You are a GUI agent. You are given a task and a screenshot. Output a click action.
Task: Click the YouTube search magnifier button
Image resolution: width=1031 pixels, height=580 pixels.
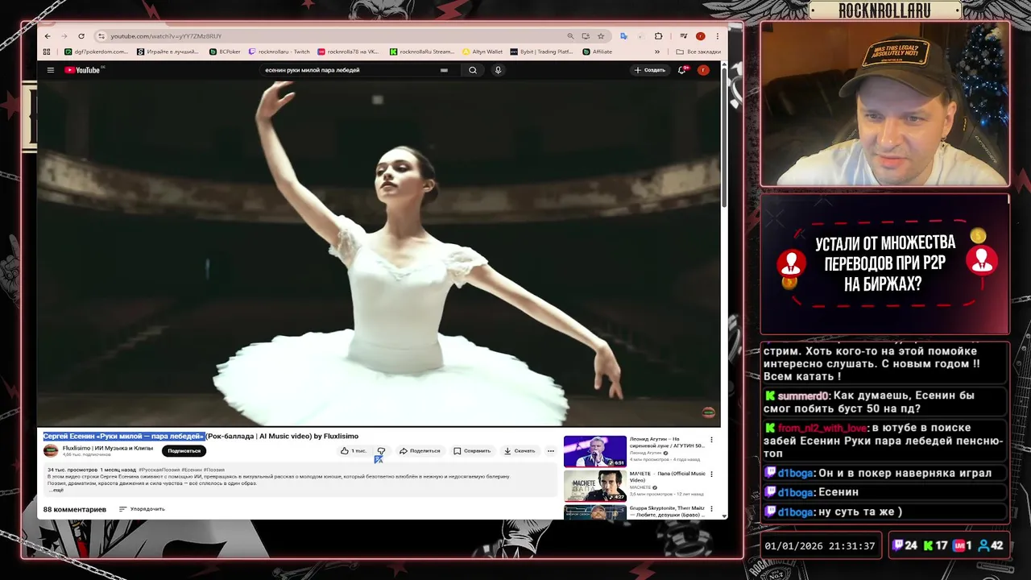pos(473,70)
